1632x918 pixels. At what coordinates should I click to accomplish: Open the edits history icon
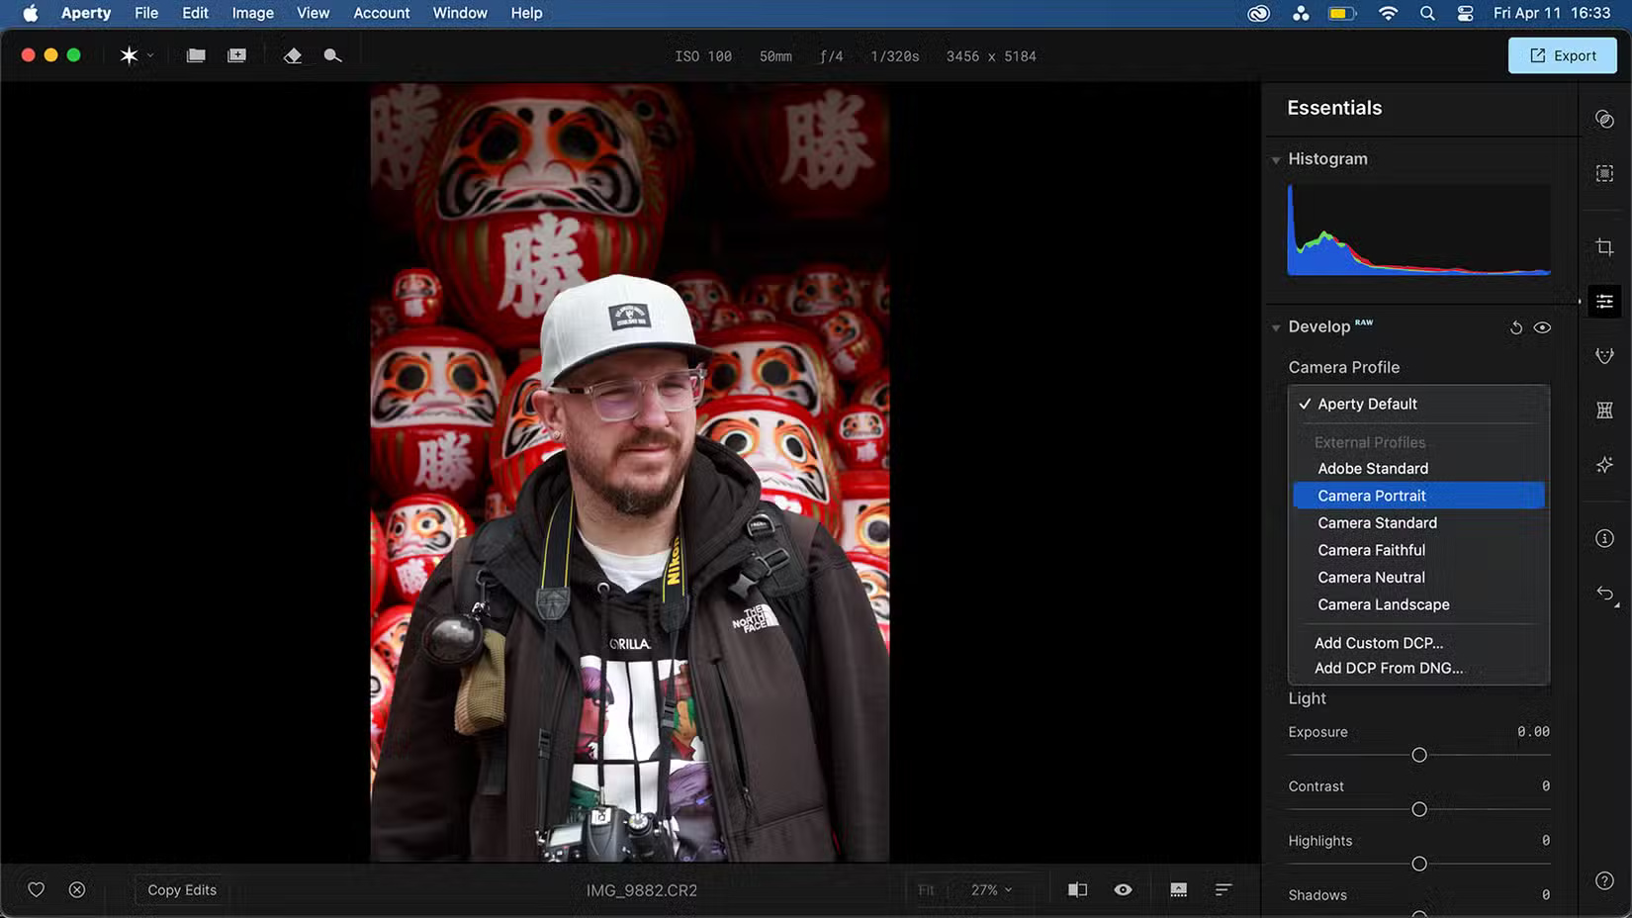1604,594
